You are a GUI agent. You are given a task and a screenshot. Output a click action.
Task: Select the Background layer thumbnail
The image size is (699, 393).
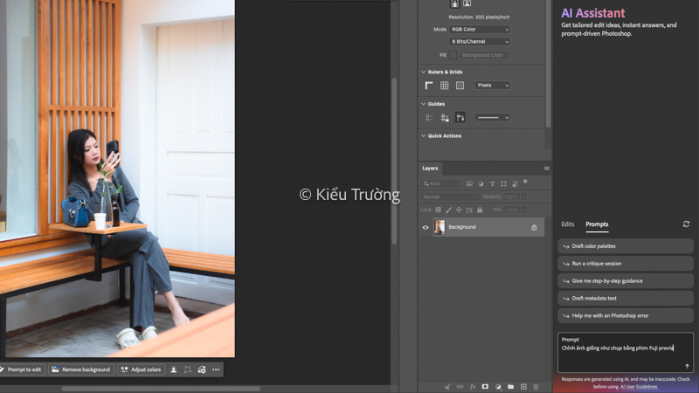439,227
